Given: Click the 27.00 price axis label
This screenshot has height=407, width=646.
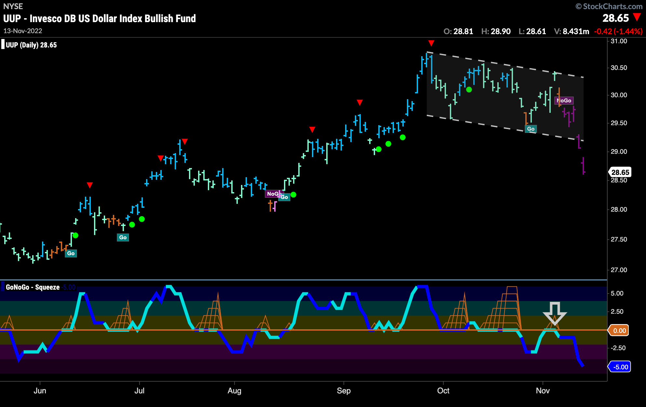Looking at the screenshot, I should tap(619, 270).
